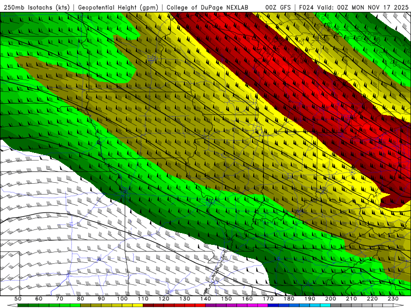Select the brightest green swatch before 80
Viewport: 411px width, 308px height.
pyautogui.click(x=75, y=305)
